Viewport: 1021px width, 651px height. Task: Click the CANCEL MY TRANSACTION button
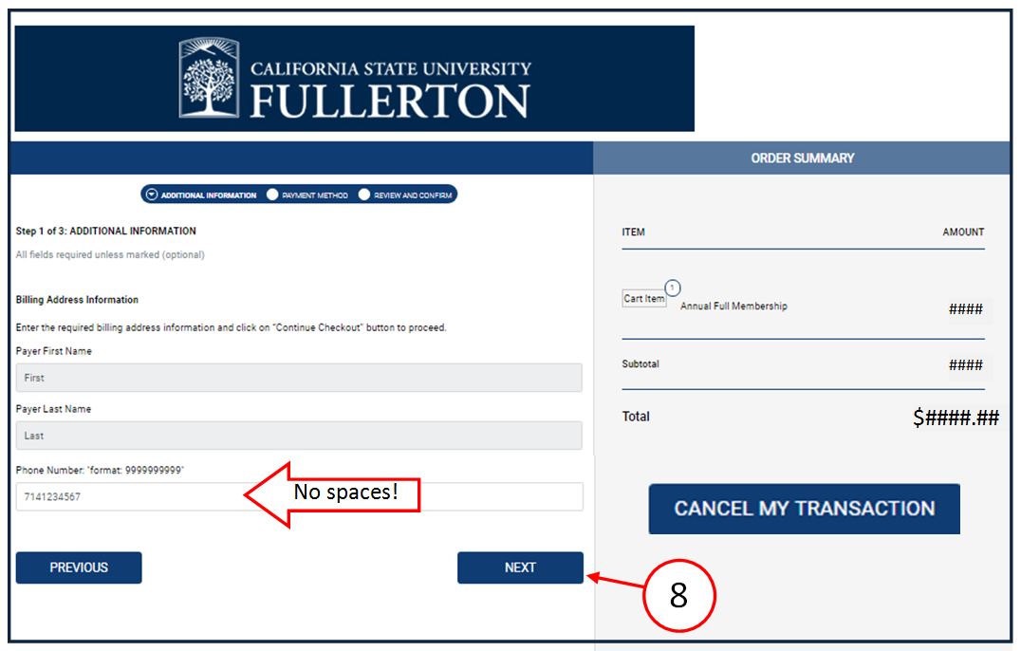[x=804, y=509]
